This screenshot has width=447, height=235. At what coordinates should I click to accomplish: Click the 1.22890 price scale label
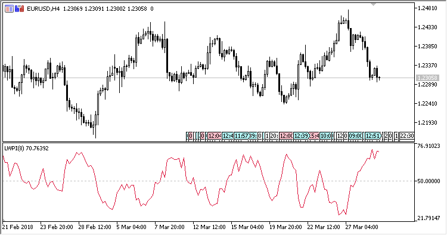(x=427, y=85)
